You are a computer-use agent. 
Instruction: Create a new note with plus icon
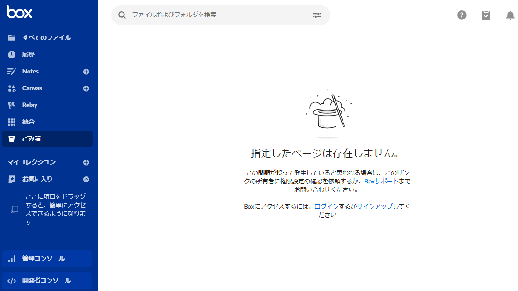point(86,72)
